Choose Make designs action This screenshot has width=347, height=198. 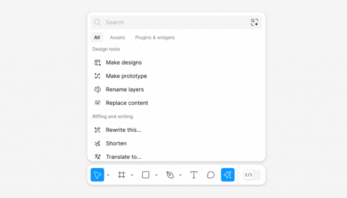coord(176,62)
